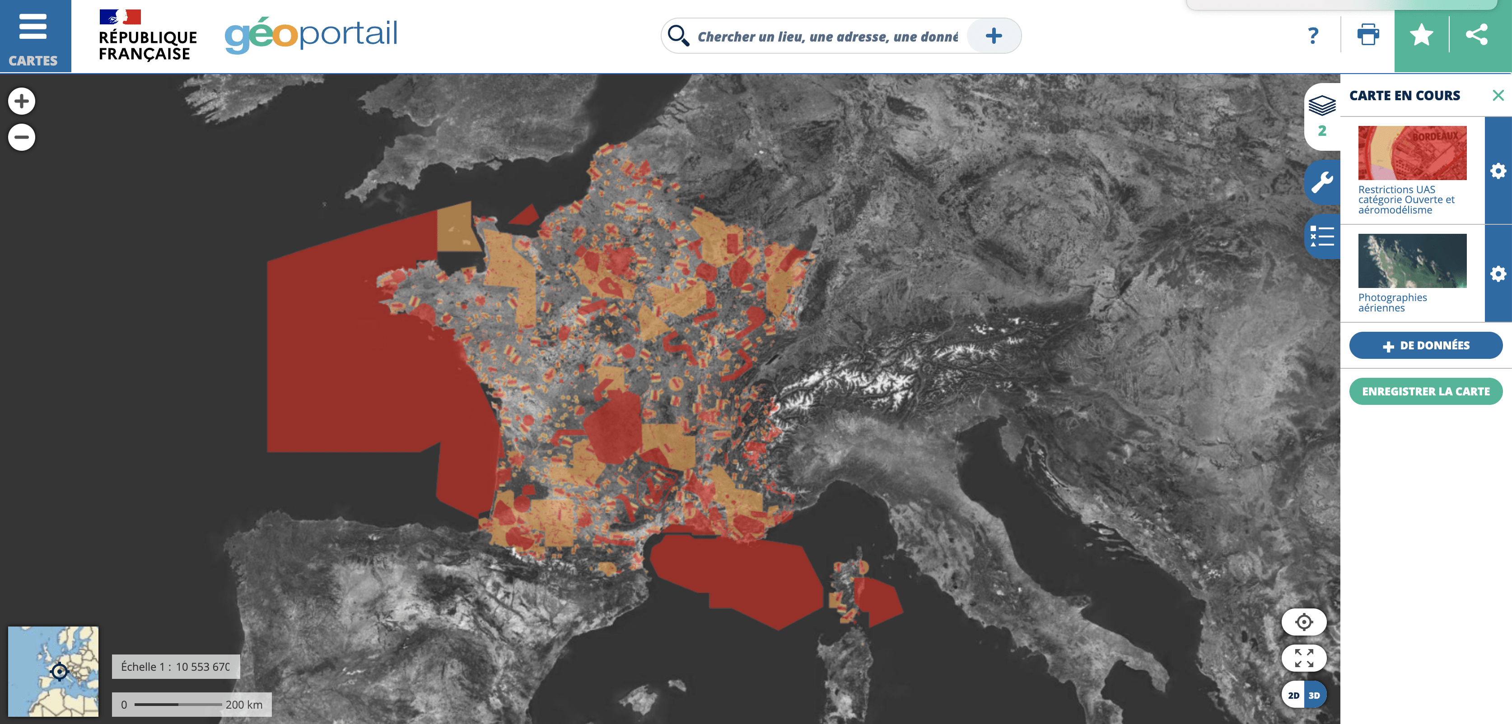Open the CARTES hamburger menu
Image resolution: width=1512 pixels, height=724 pixels.
(x=35, y=36)
